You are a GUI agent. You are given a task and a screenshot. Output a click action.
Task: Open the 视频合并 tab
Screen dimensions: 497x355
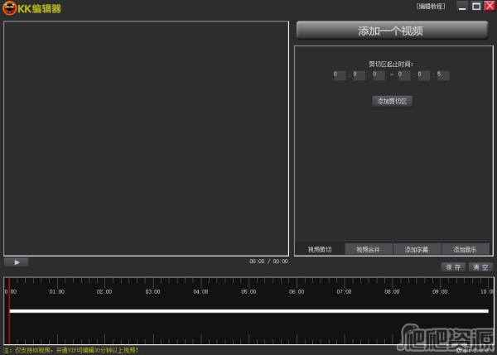(368, 249)
